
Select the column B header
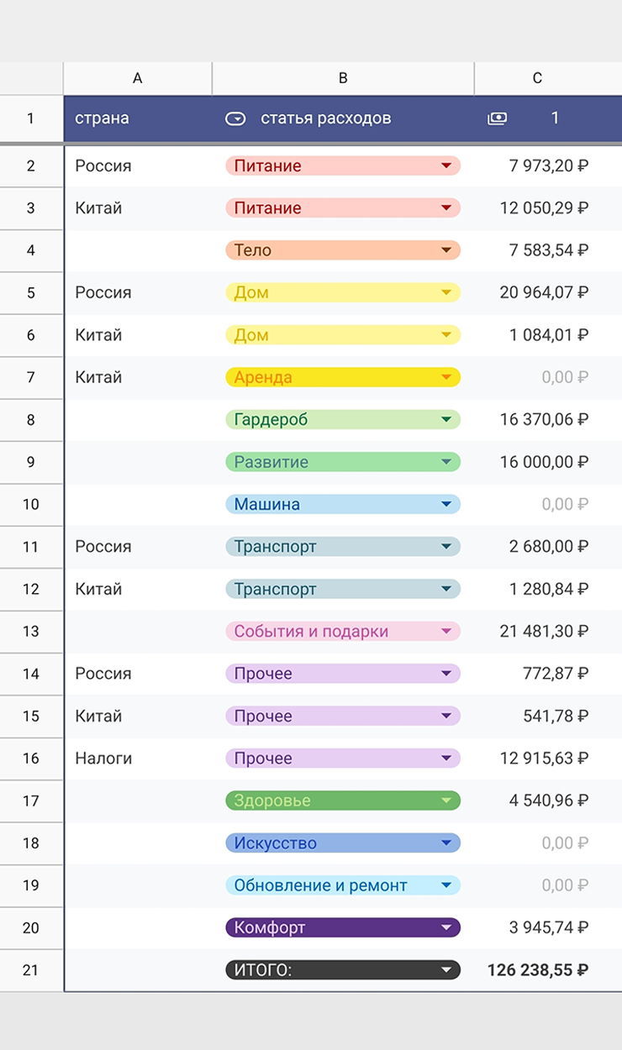343,78
